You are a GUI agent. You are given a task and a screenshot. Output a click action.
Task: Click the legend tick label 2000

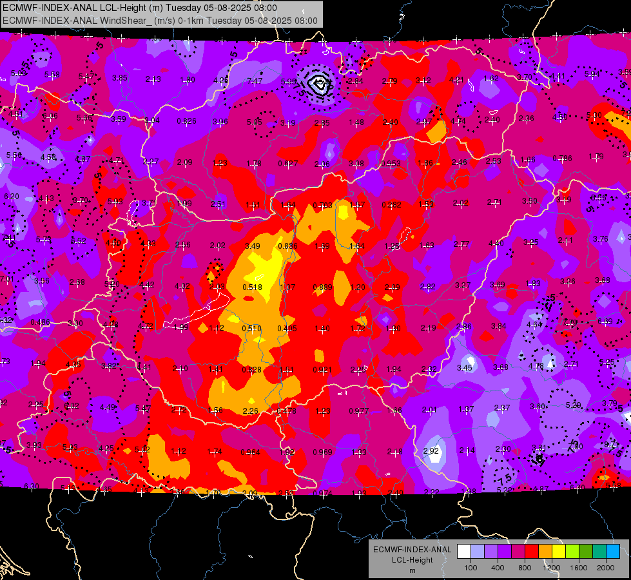606,568
